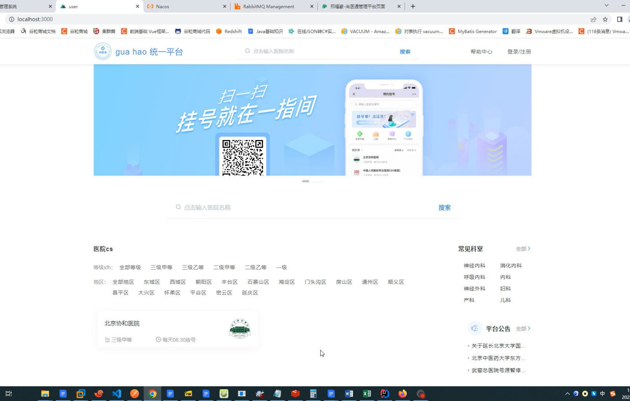Filter by 一级 level

click(281, 267)
